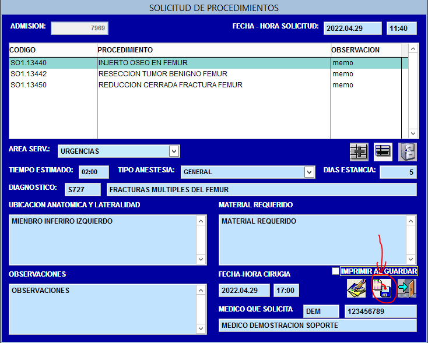Enable IMPRIMIR AL GUARDAR checkbox

coord(335,271)
